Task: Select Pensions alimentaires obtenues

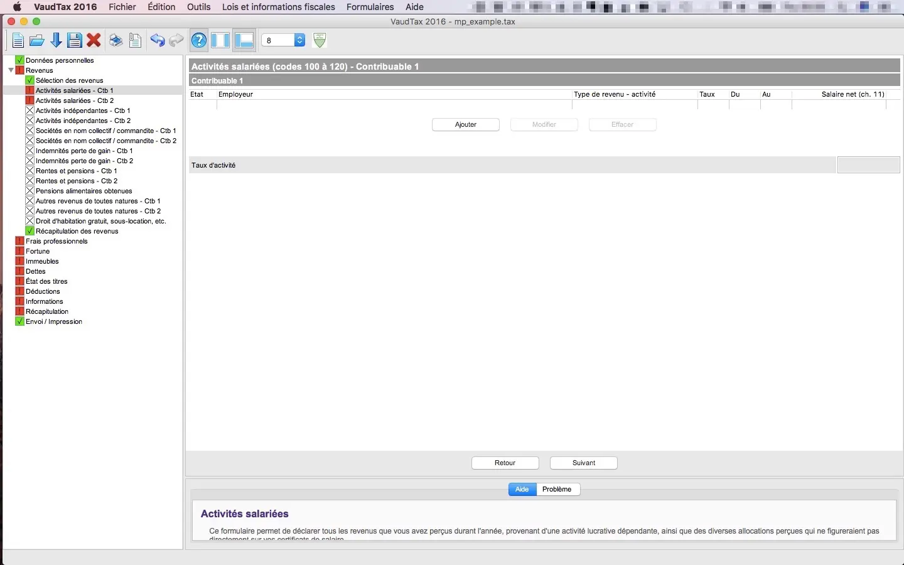Action: click(x=83, y=191)
